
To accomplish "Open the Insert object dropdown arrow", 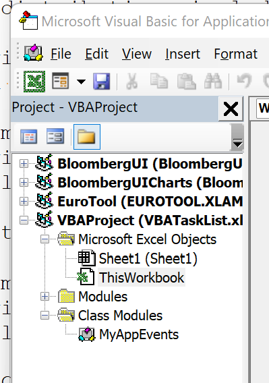I will [x=81, y=82].
